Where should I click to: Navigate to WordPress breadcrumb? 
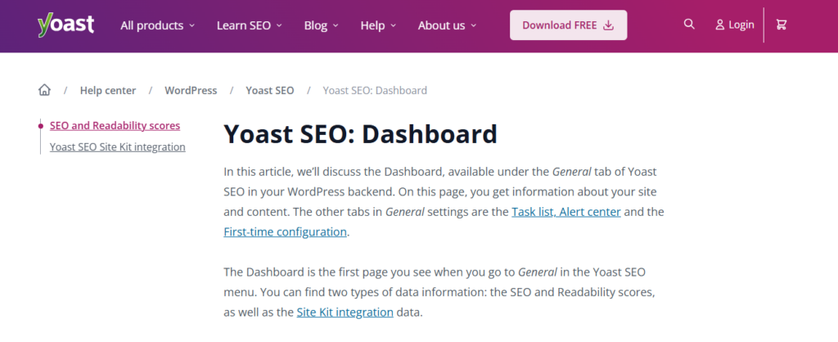coord(191,90)
